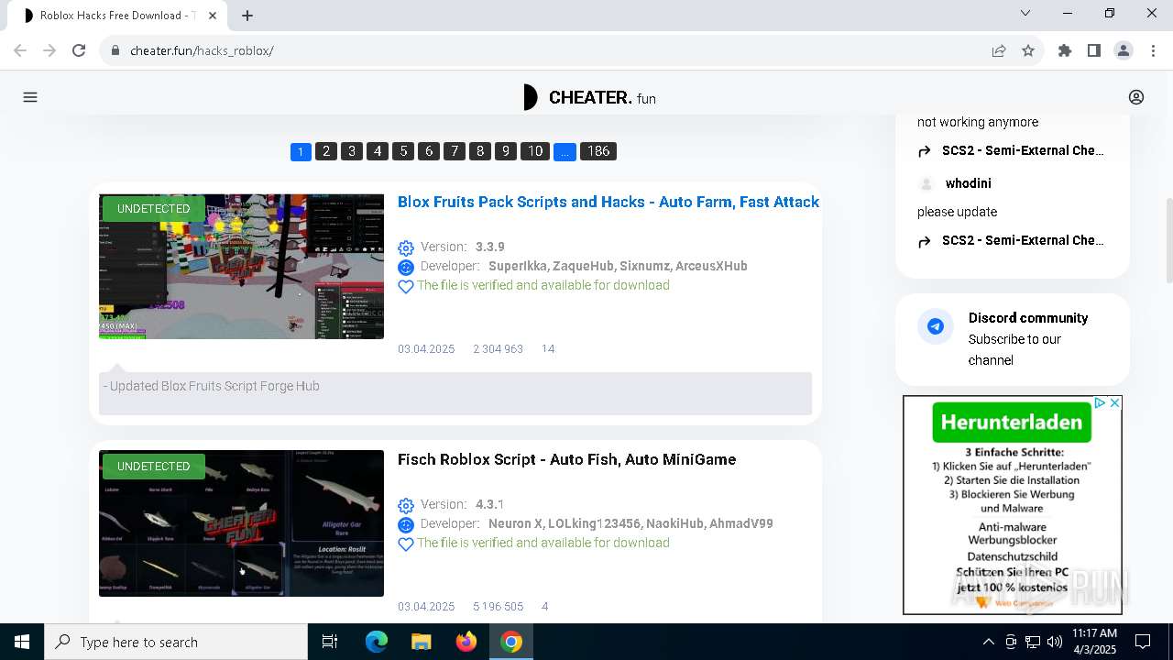Go to pagination page 10
The height and width of the screenshot is (660, 1173).
coord(535,151)
